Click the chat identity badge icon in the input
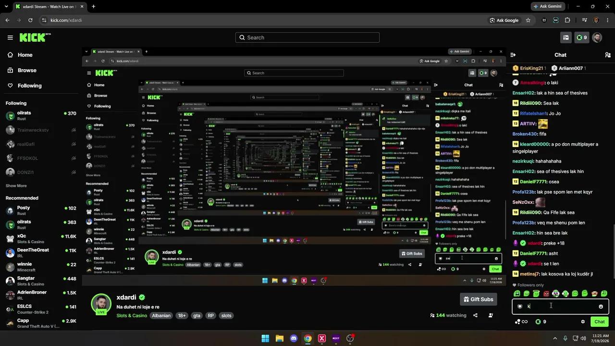615x346 pixels. (x=520, y=306)
